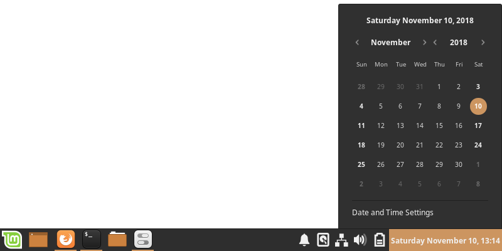502x251 pixels.
Task: Open Date and Time Settings
Action: point(393,213)
